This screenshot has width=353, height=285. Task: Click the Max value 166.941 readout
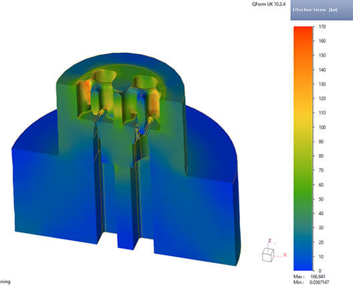point(318,277)
